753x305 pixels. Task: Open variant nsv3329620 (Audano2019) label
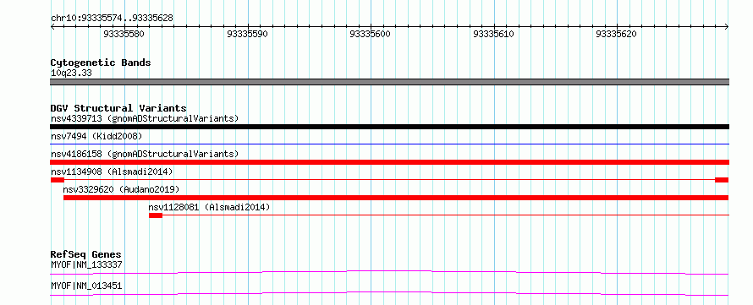[121, 189]
